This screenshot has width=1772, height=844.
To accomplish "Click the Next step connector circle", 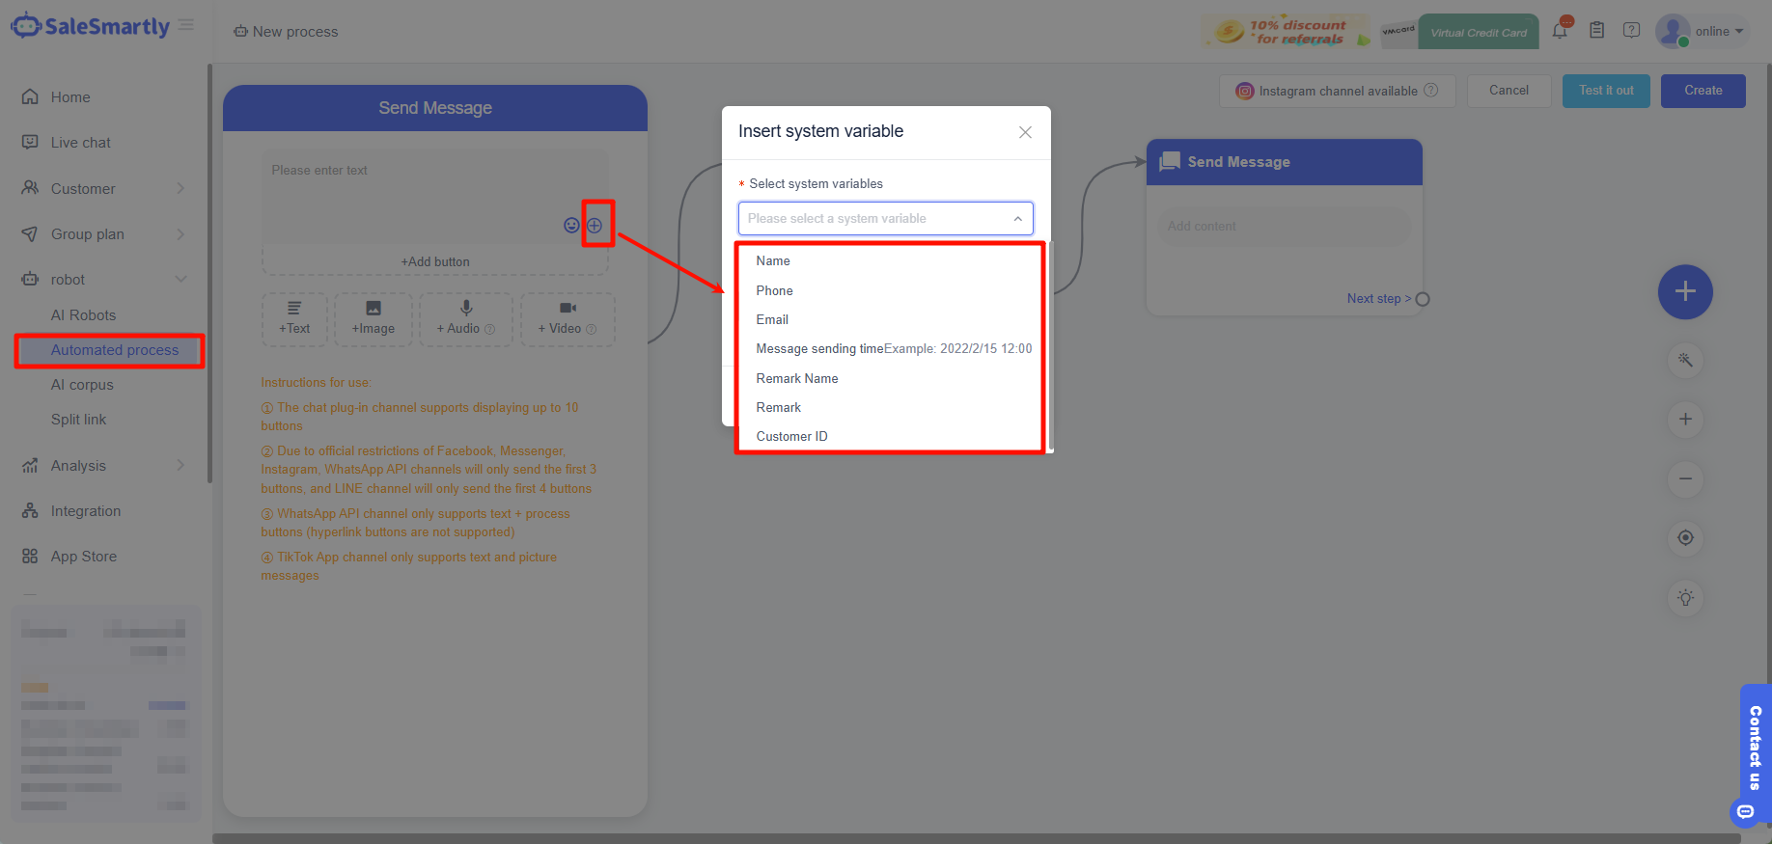I will (1423, 299).
